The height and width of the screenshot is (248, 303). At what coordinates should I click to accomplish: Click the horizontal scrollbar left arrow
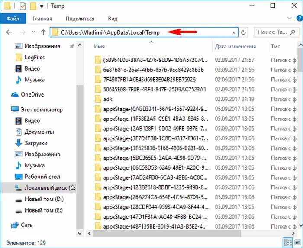coord(89,233)
